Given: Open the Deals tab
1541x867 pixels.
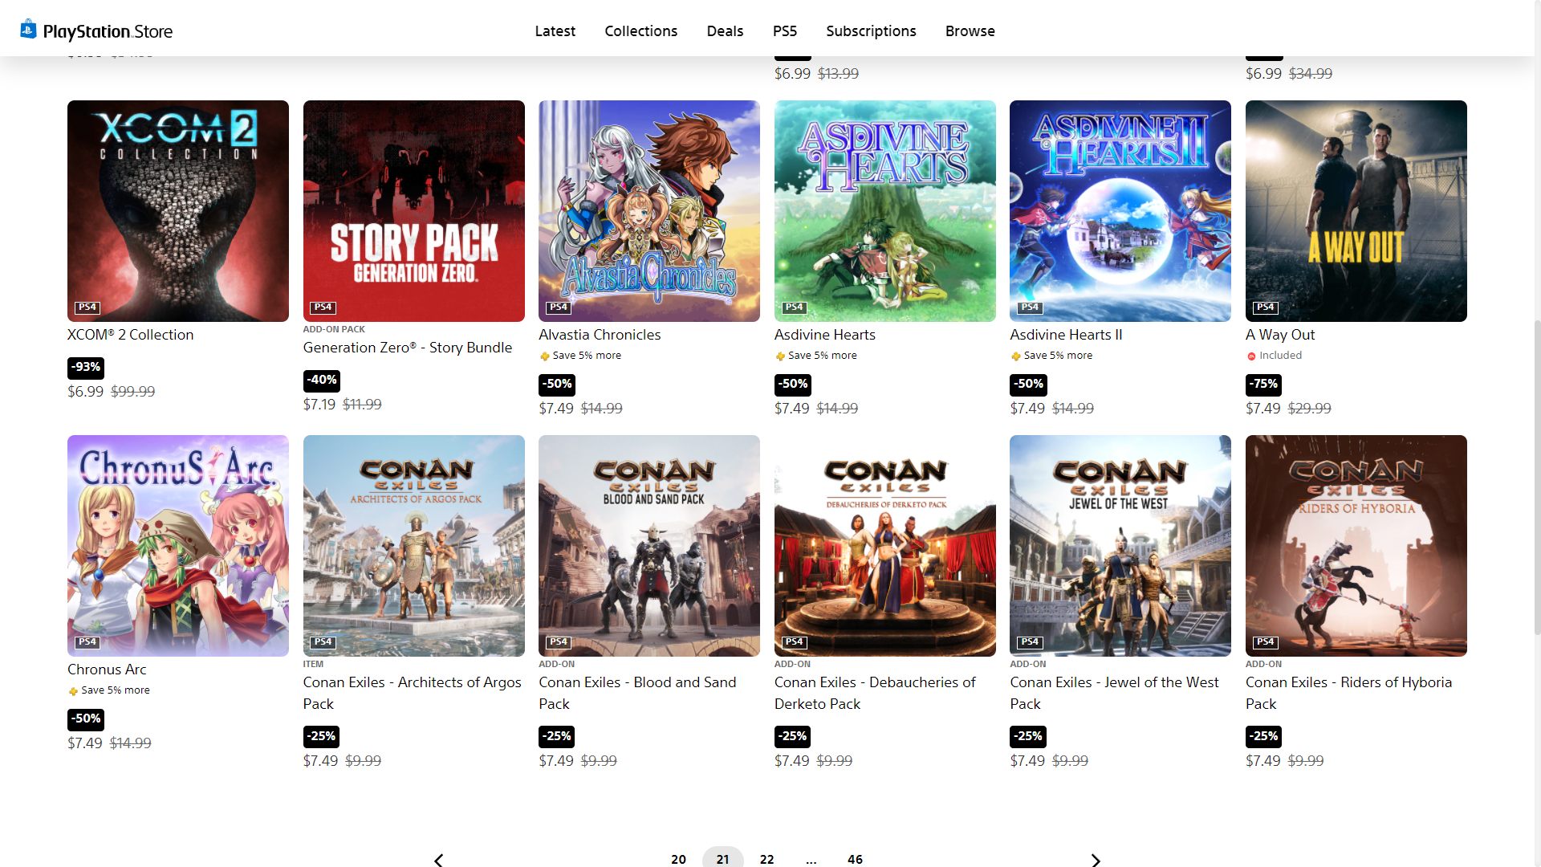Looking at the screenshot, I should pos(725,31).
